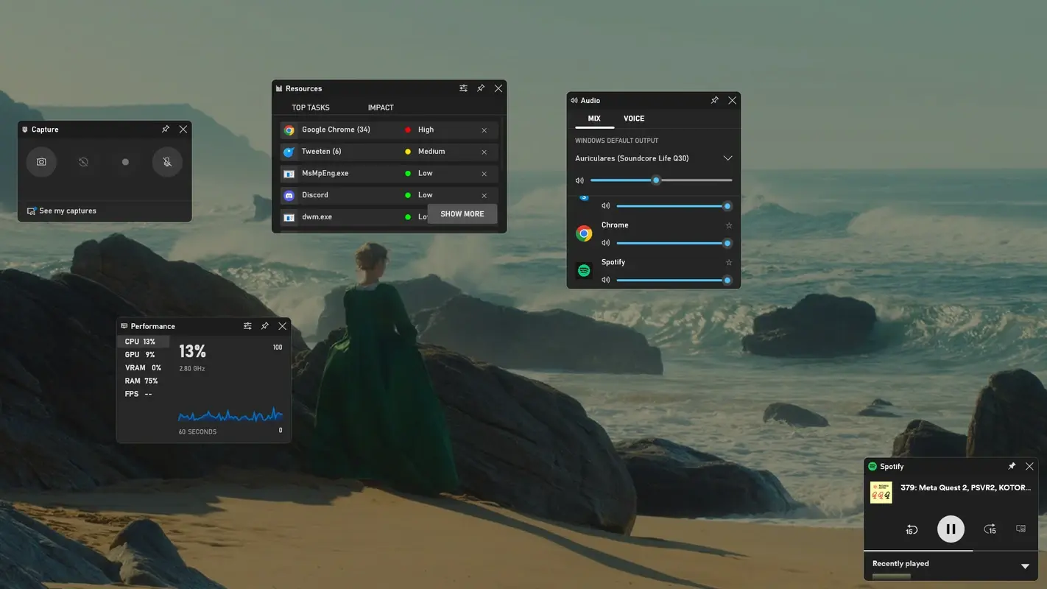Open the IMPACT tab in Resources
The width and height of the screenshot is (1047, 589).
pos(380,107)
